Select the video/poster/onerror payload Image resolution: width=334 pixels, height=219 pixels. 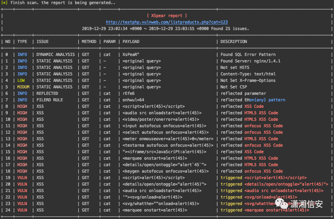pyautogui.click(x=161, y=119)
